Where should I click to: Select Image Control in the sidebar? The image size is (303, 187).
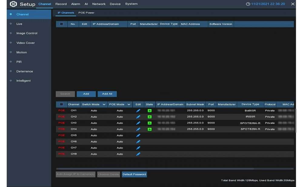tap(27, 33)
